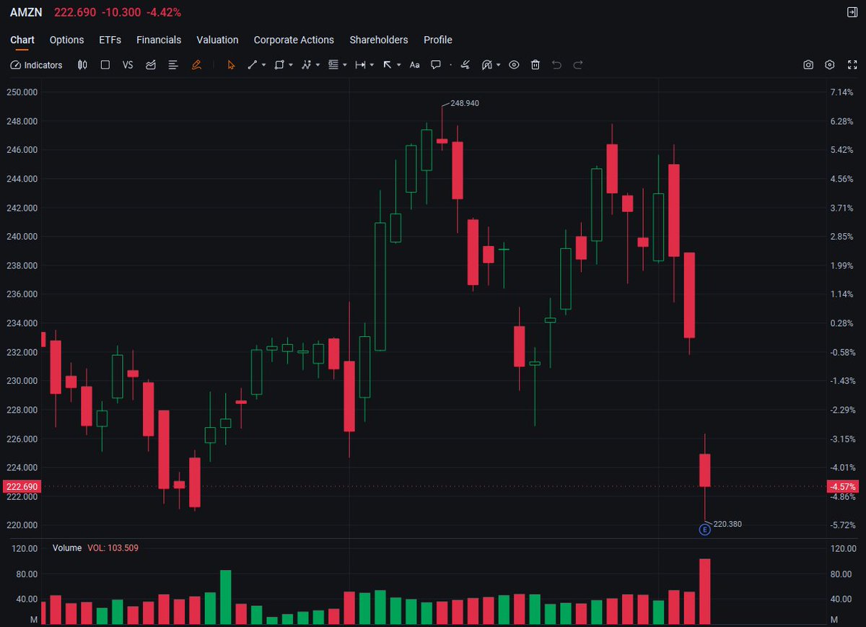Click the red -4.57% axis tag
The height and width of the screenshot is (627, 866).
[x=844, y=486]
